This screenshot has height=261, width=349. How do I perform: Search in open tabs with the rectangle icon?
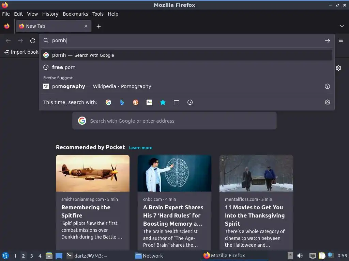pos(177,102)
